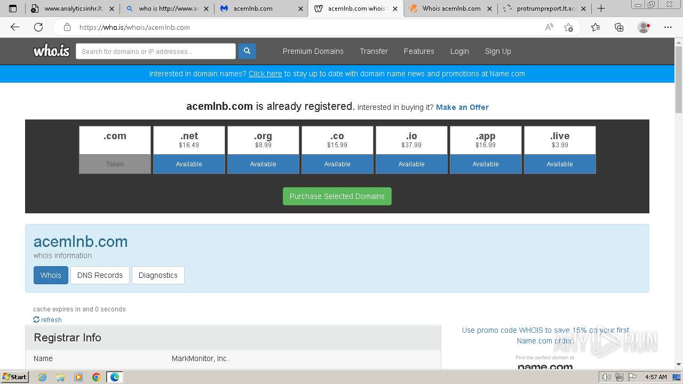Click the Login link
This screenshot has height=384, width=683.
(459, 51)
